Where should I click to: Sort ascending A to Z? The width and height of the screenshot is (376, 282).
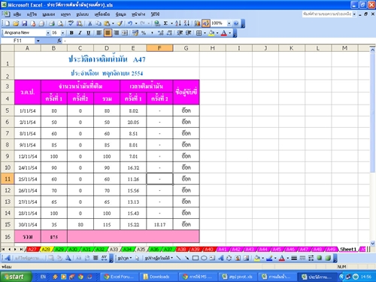click(x=178, y=23)
